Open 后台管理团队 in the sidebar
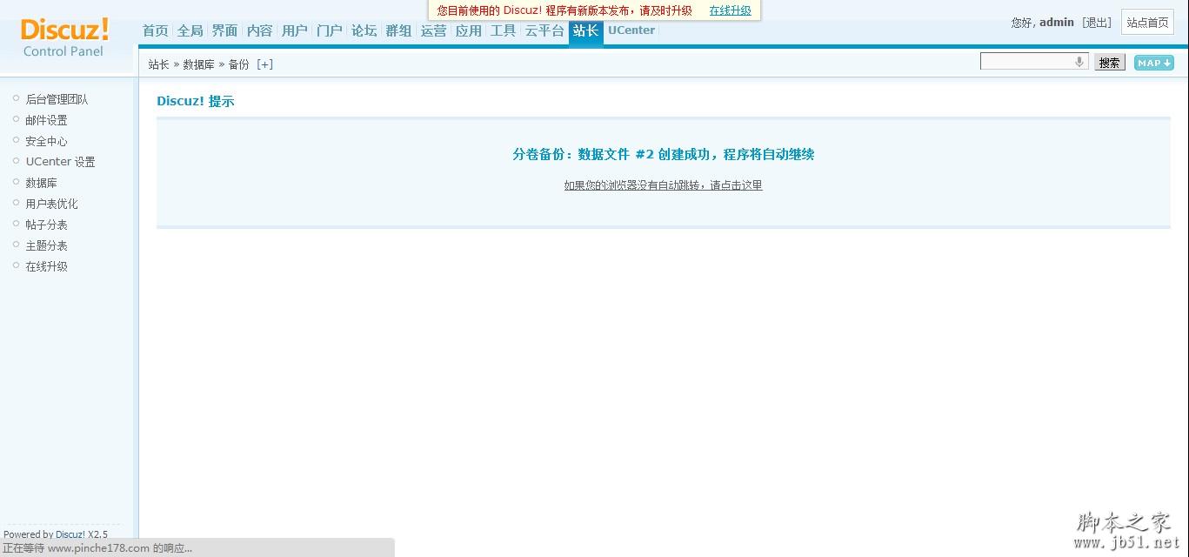 57,99
